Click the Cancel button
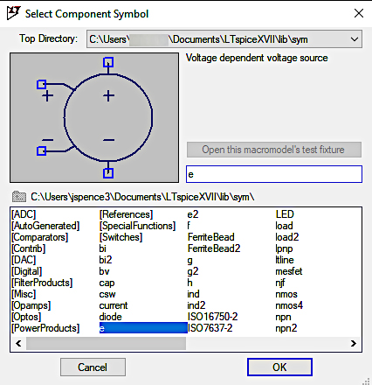Screen dimensions: 372x385 coord(93,367)
